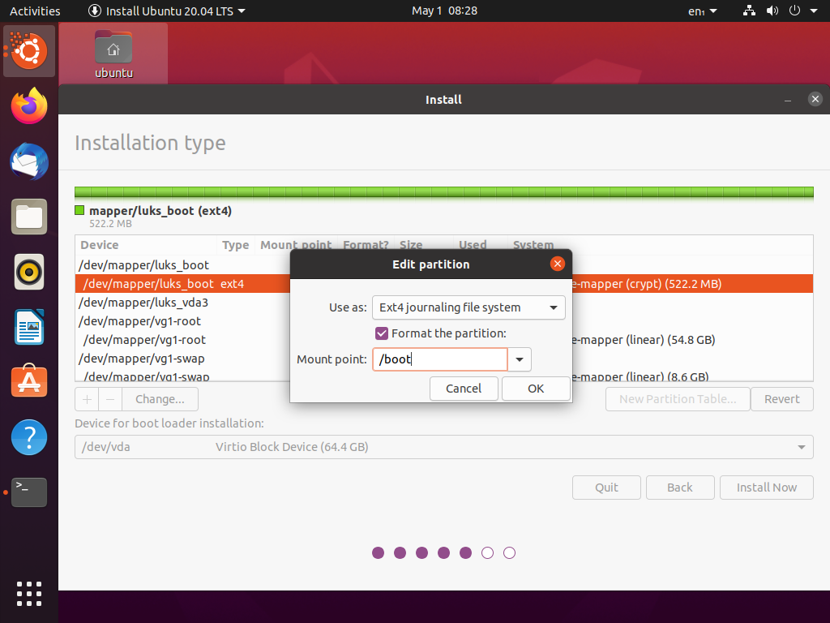Click the Revert button

click(782, 399)
